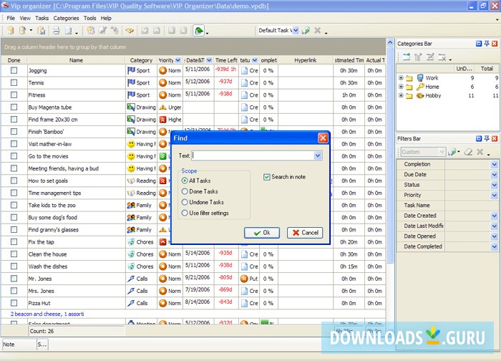Open the Priority filter dropdown

[x=494, y=195]
